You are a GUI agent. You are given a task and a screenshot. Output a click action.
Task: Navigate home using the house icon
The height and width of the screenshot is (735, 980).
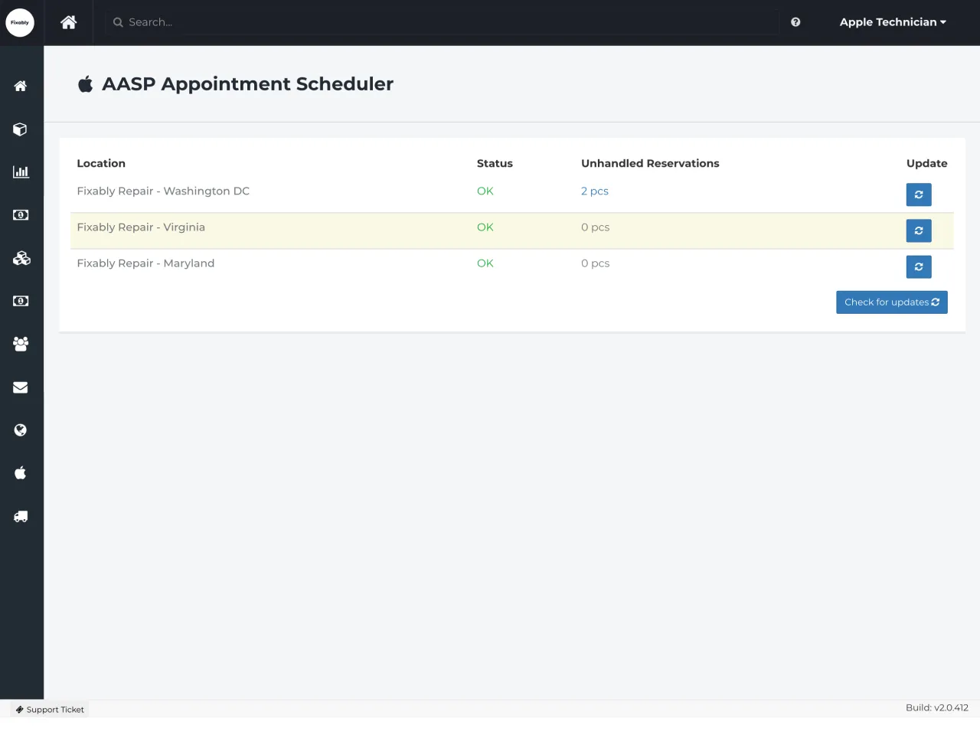point(68,22)
